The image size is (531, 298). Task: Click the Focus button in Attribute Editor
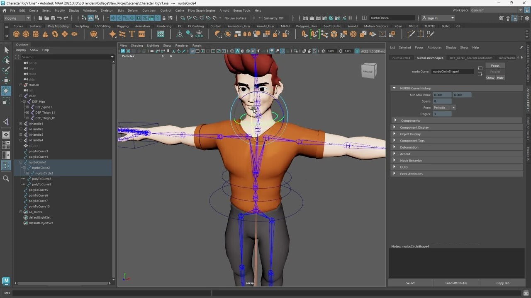pos(495,65)
